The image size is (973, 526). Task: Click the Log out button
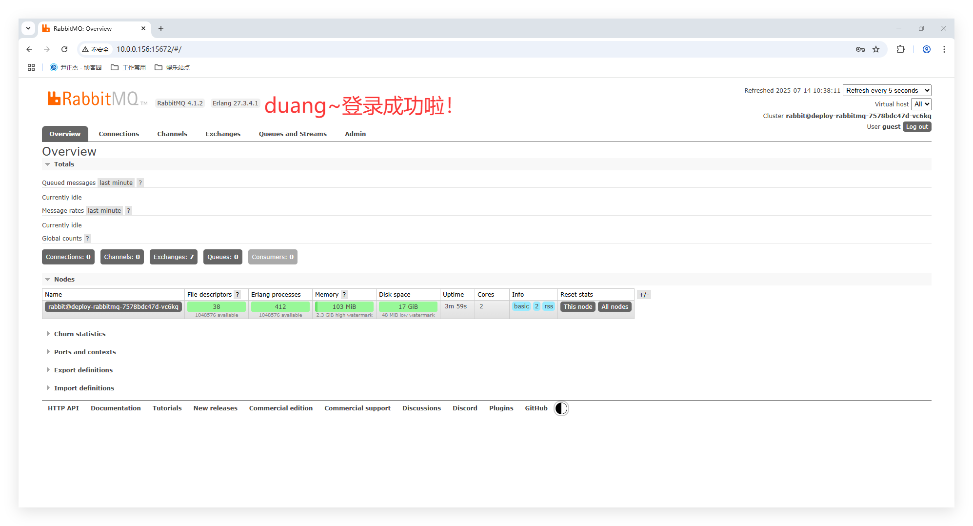pos(917,127)
